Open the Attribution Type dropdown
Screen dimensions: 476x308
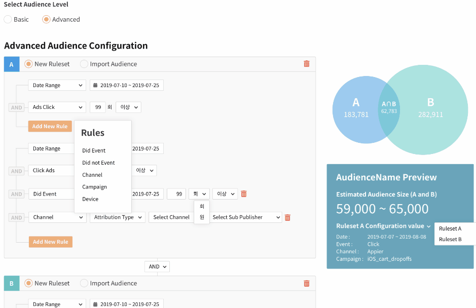tap(118, 217)
